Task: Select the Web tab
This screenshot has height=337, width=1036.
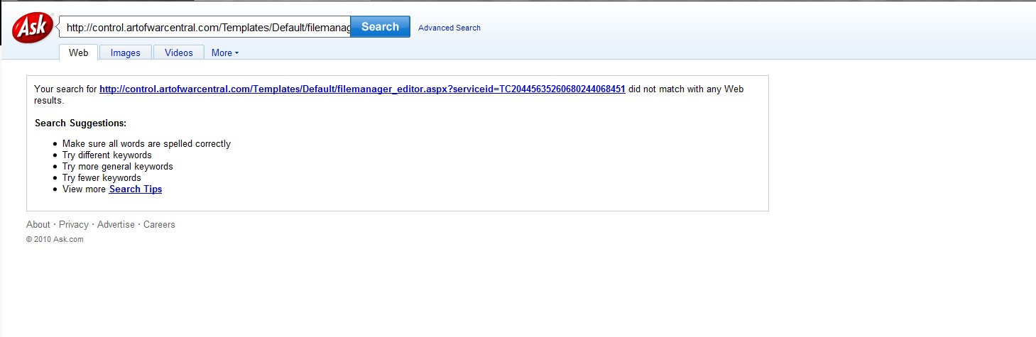Action: coord(78,53)
